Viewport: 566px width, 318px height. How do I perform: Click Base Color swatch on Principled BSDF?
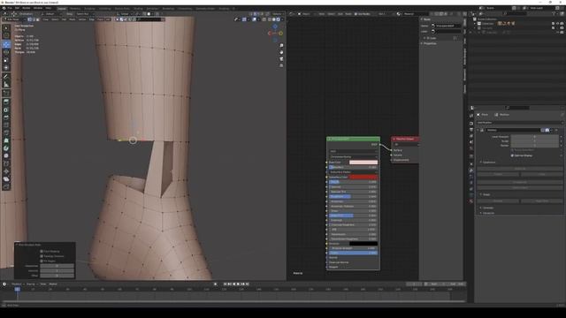point(363,163)
